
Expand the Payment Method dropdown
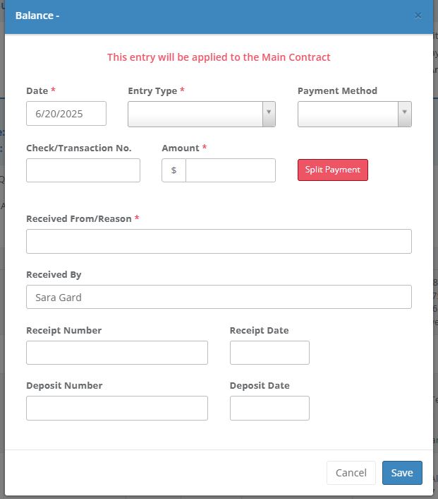click(354, 114)
